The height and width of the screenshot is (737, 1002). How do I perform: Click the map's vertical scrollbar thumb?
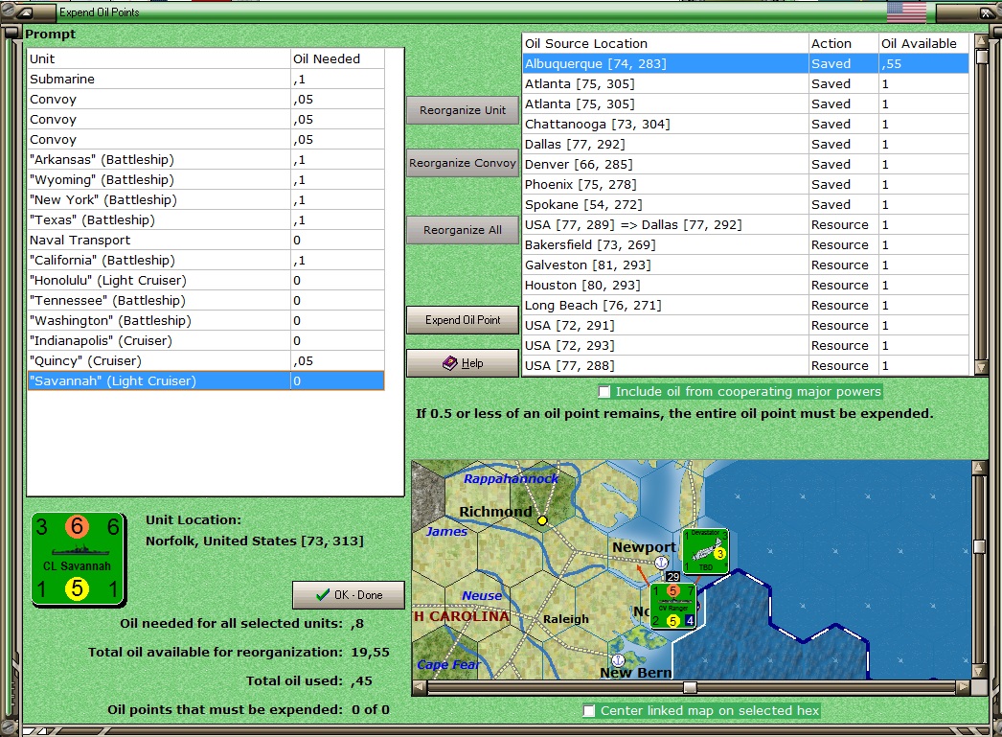(x=979, y=546)
